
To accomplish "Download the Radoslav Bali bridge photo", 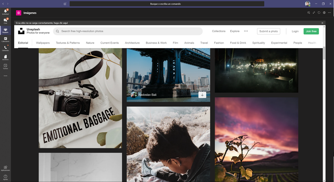I will tap(202, 95).
